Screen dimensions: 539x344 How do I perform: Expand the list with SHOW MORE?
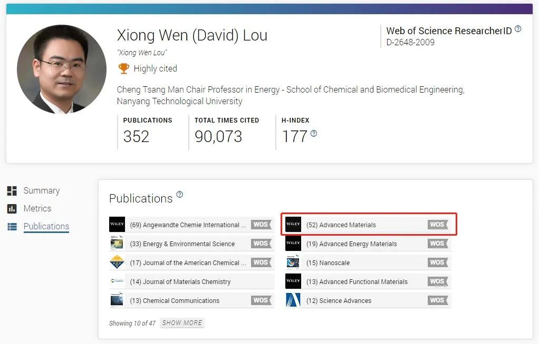pyautogui.click(x=182, y=323)
